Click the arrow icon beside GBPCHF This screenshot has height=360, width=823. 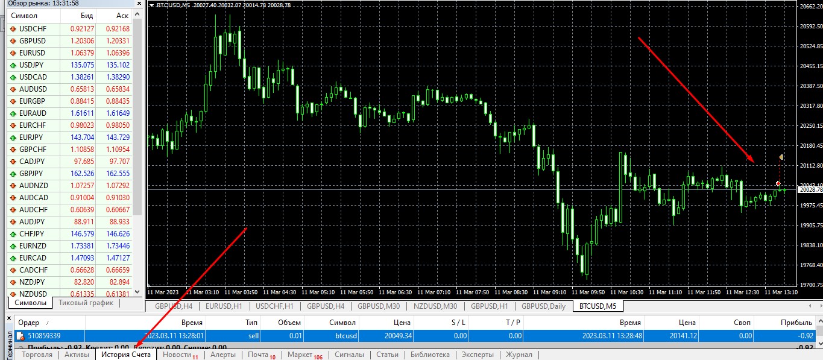click(x=13, y=149)
